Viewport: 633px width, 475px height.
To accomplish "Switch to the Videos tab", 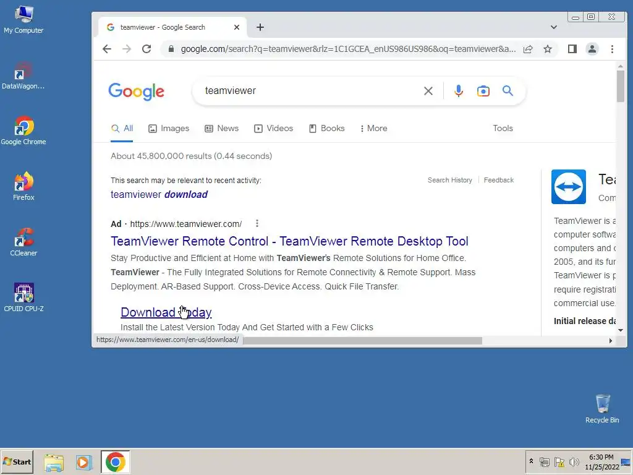I will (x=273, y=129).
